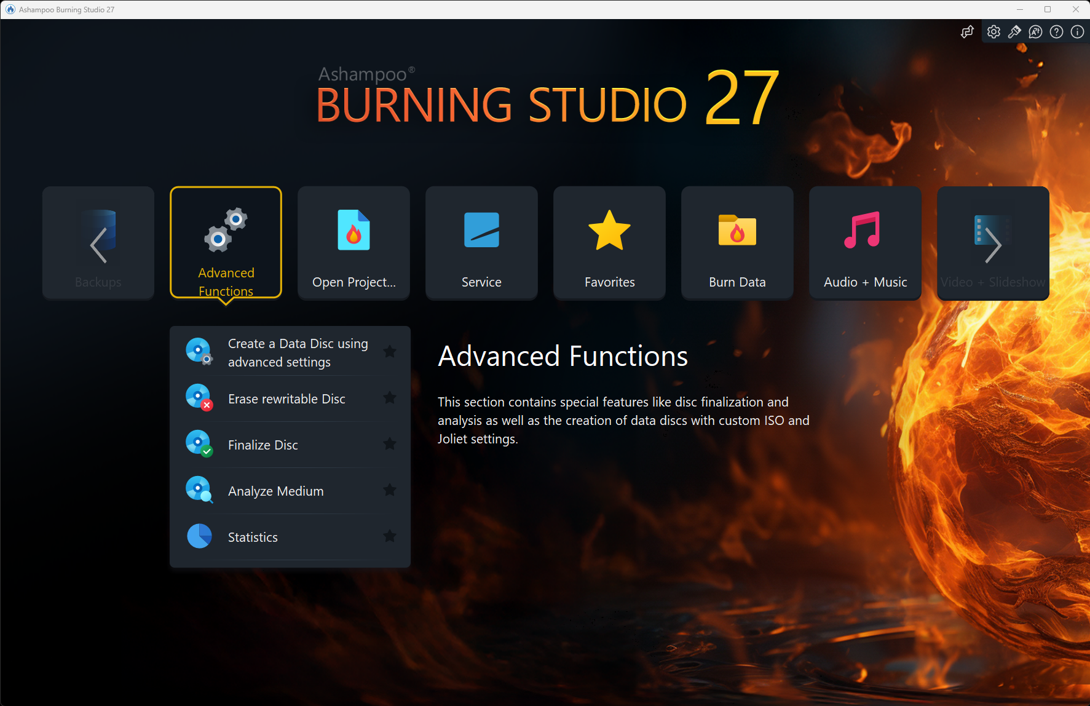Select the Finalize Disc green-check disc icon
The width and height of the screenshot is (1090, 706).
(x=199, y=443)
